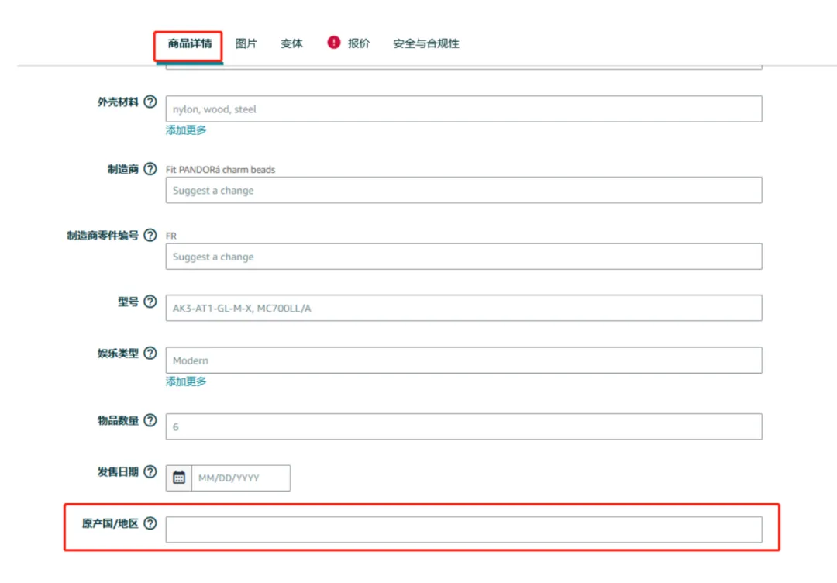Click the 制造商 Suggest a change field
837x583 pixels.
click(x=463, y=190)
